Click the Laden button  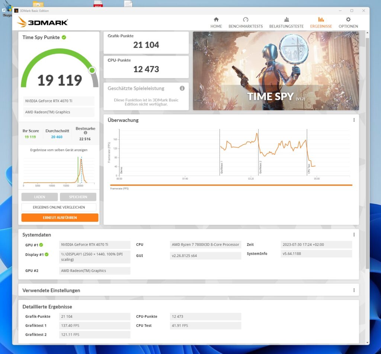coord(39,197)
